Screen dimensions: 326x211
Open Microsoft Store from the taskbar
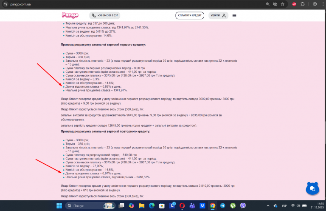click(162, 206)
